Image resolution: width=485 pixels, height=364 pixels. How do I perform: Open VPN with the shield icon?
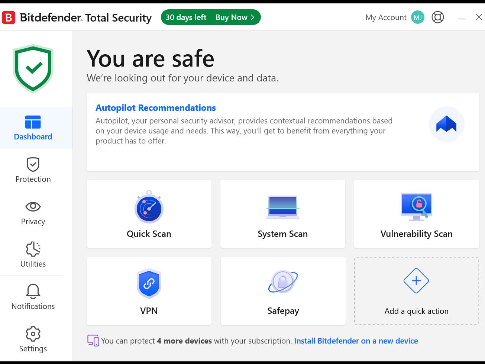click(x=149, y=283)
